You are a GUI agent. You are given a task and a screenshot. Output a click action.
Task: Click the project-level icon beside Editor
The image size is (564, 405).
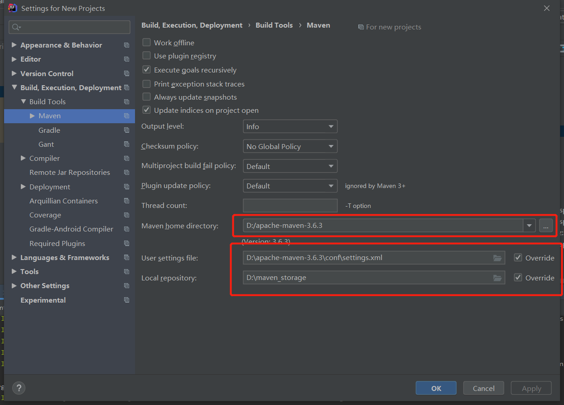(x=126, y=59)
